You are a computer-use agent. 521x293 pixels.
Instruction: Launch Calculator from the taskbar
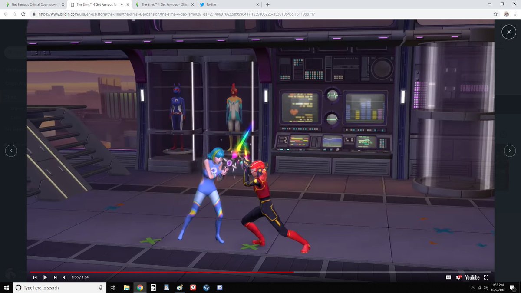click(153, 287)
